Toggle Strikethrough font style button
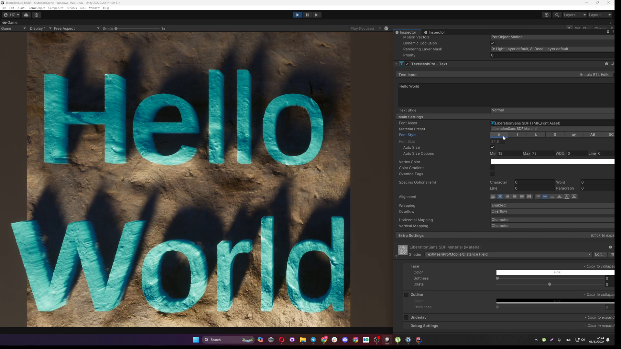 [x=555, y=135]
